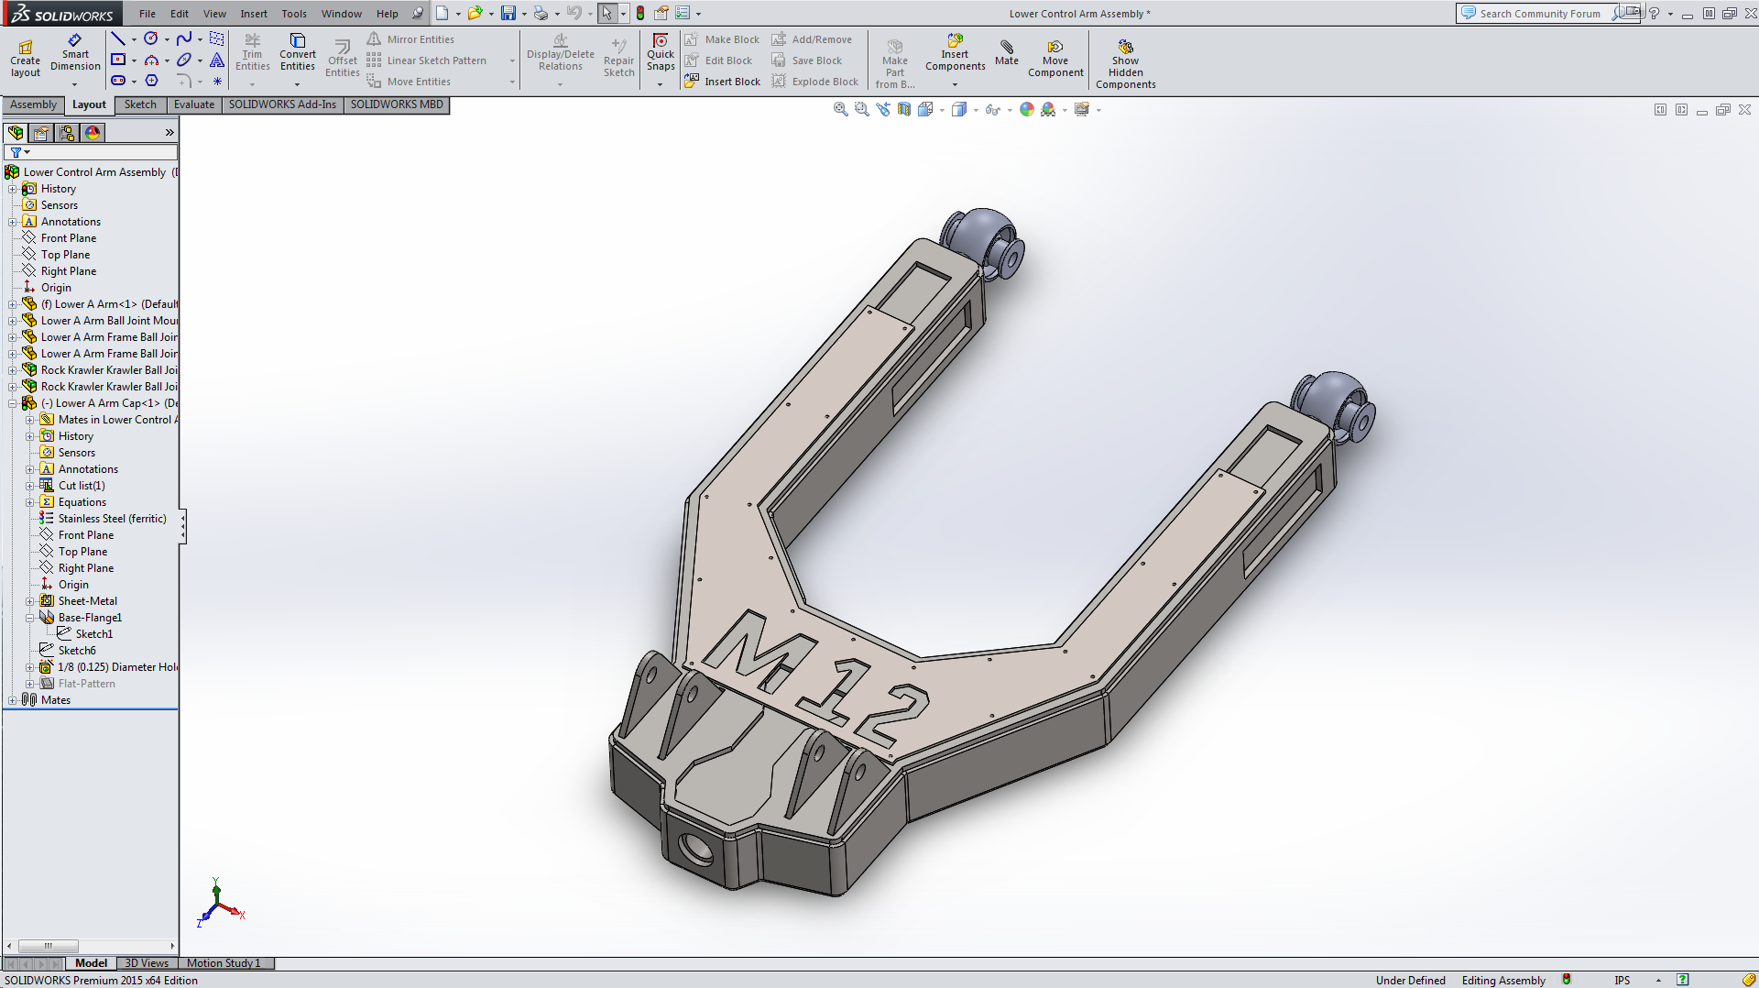1759x988 pixels.
Task: Open the Insert menu
Action: coord(254,14)
